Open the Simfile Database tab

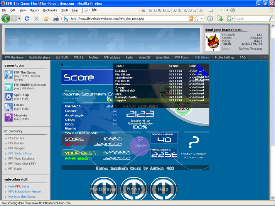pyautogui.click(x=40, y=57)
